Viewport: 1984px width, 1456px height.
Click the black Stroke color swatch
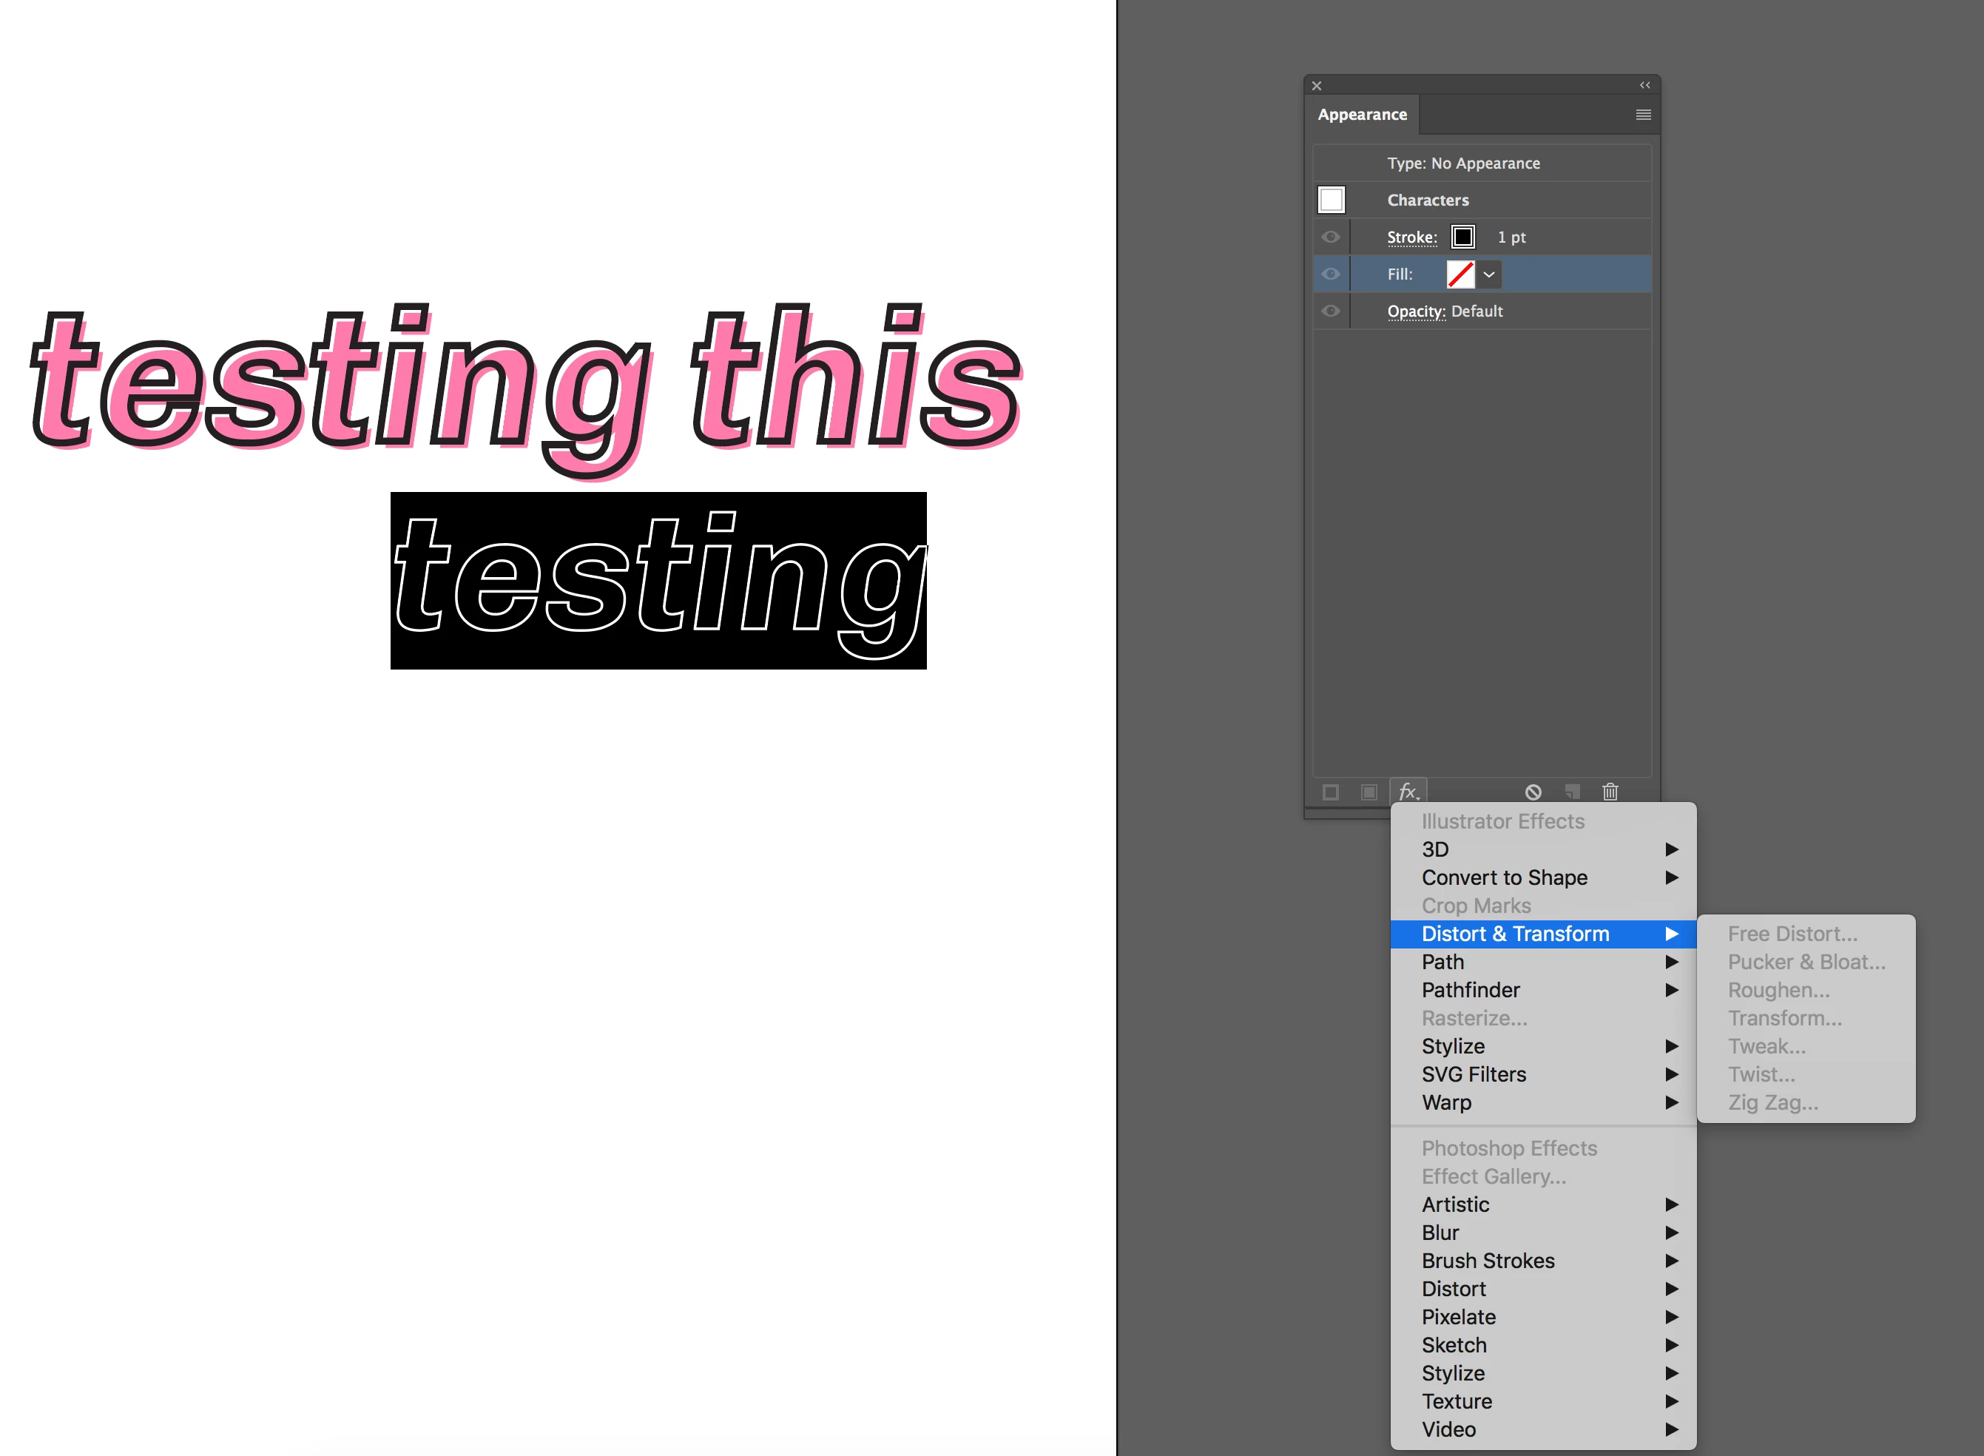pyautogui.click(x=1462, y=237)
